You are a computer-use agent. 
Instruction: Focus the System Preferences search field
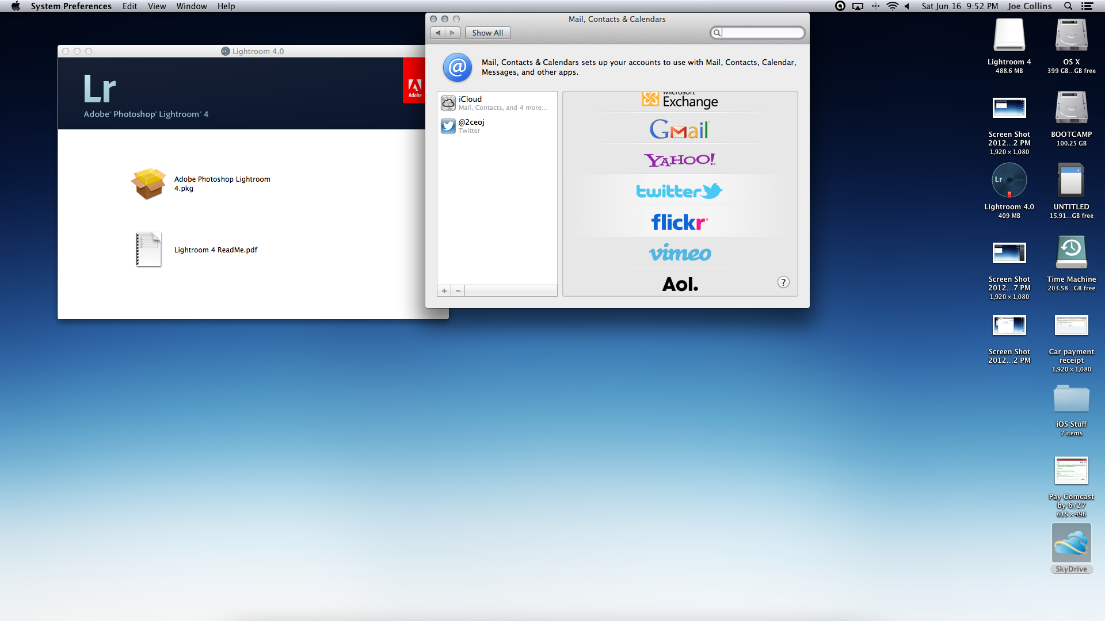point(757,33)
